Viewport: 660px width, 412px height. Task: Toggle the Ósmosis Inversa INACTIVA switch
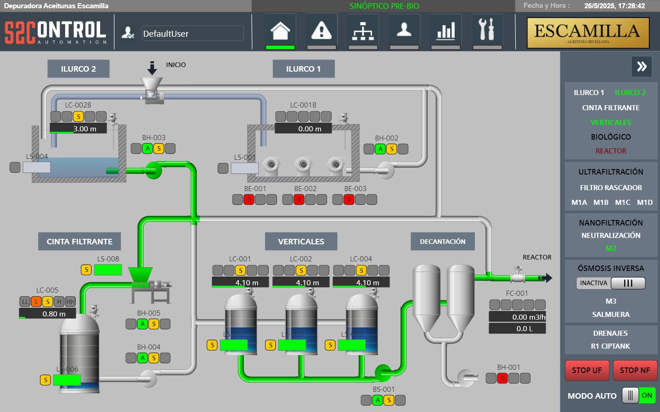point(627,283)
